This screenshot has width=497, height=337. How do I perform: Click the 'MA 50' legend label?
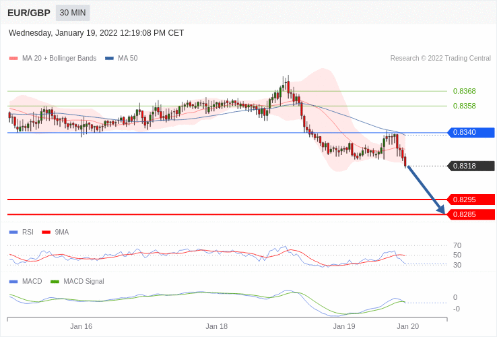(x=128, y=59)
